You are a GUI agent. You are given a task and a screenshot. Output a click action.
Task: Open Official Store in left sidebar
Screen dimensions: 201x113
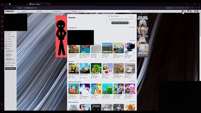pyautogui.click(x=11, y=63)
